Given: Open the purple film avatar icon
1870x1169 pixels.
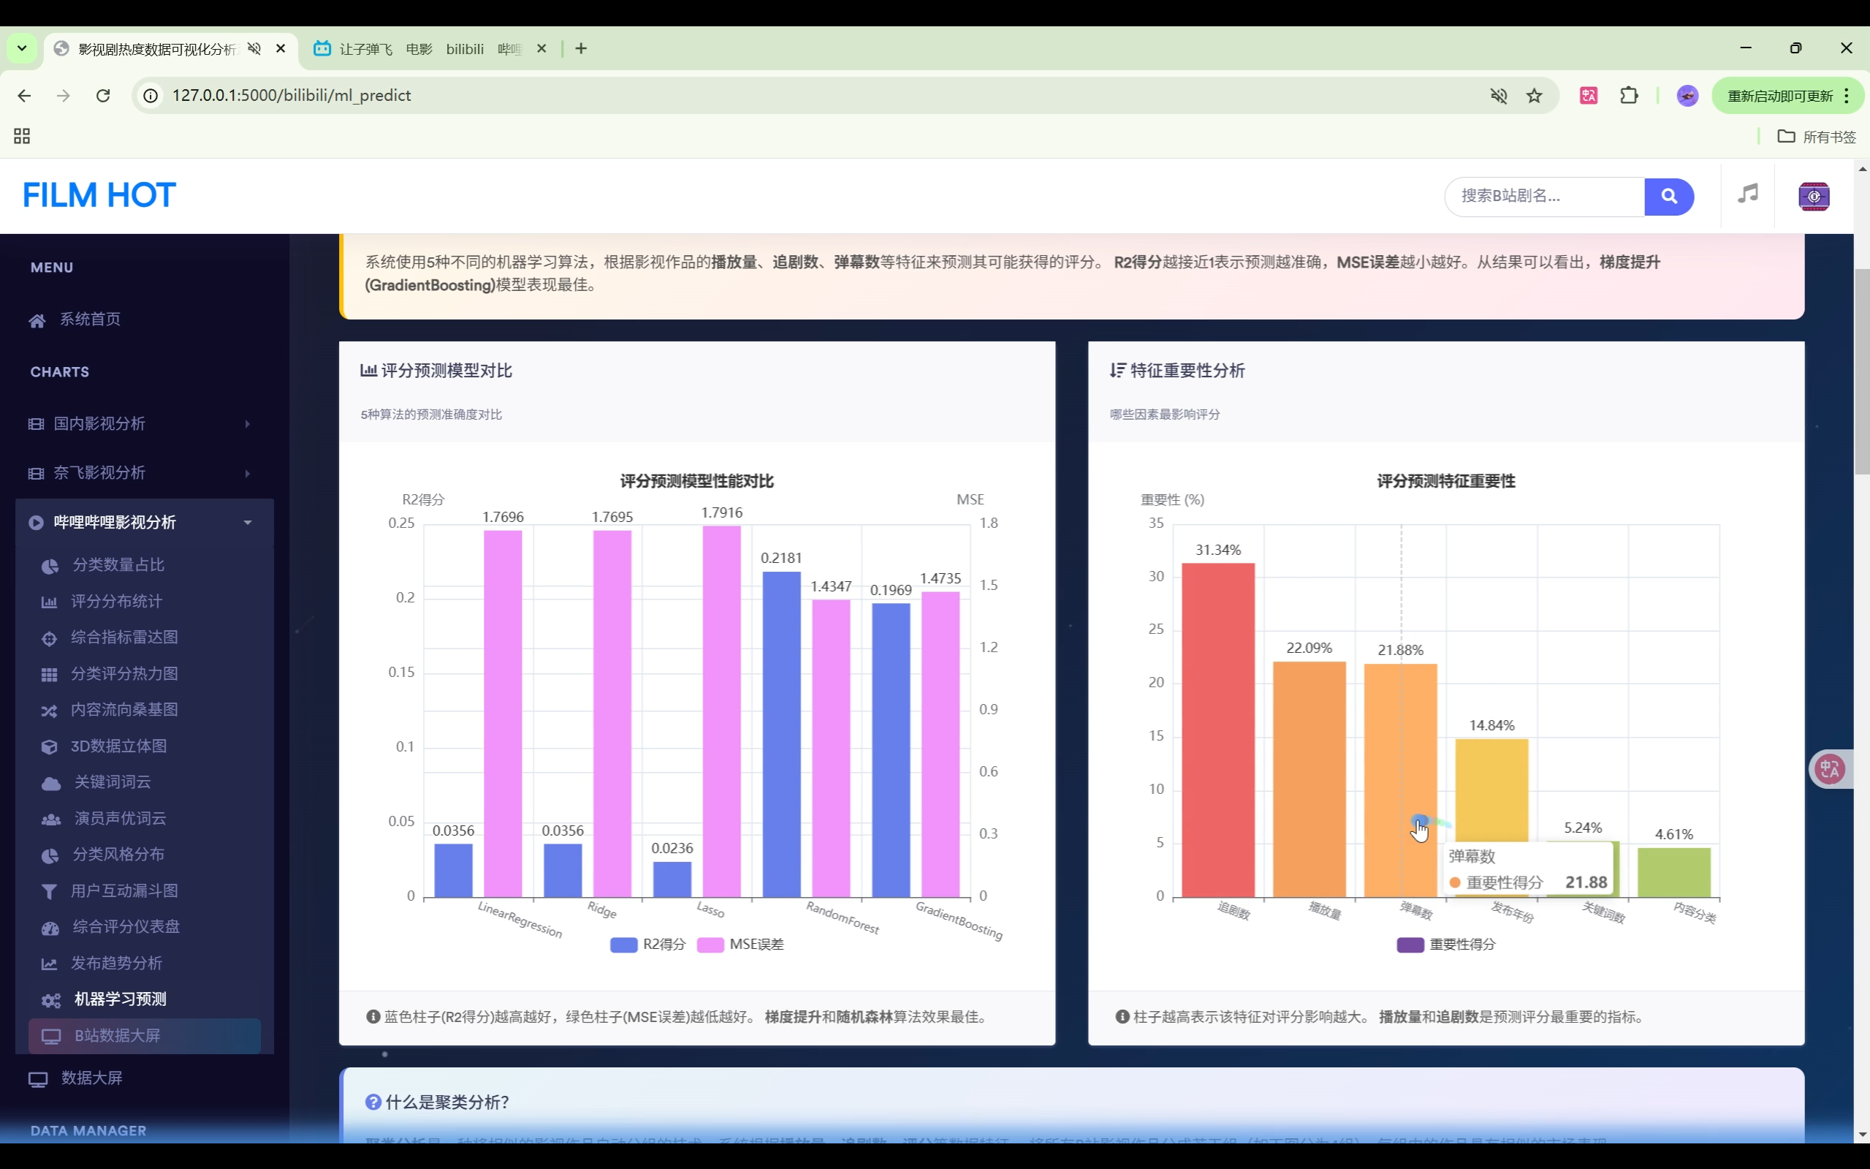Looking at the screenshot, I should [x=1814, y=197].
